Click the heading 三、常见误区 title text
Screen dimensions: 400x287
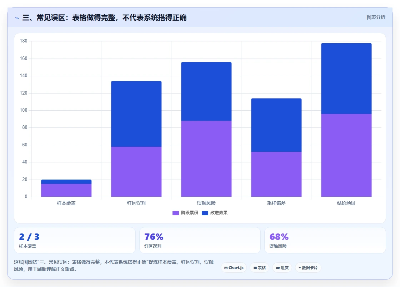[x=104, y=17]
